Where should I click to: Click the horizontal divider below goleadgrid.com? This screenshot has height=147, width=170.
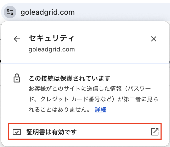[85, 63]
